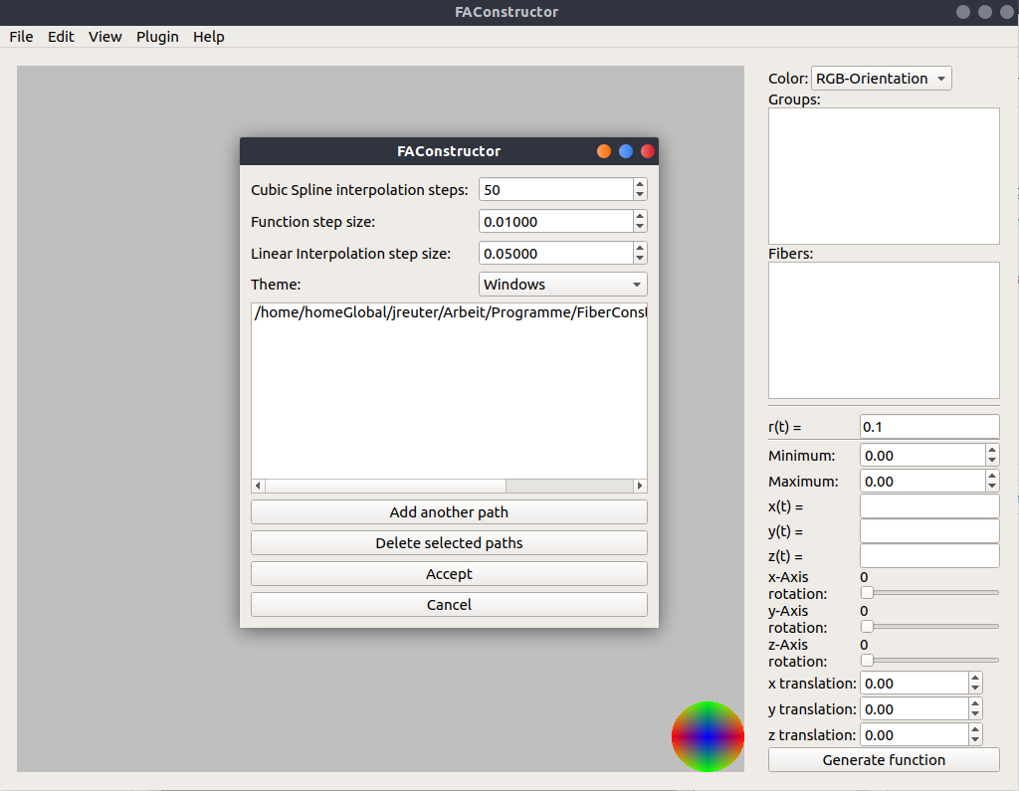Click the r(t) input field

pos(929,427)
